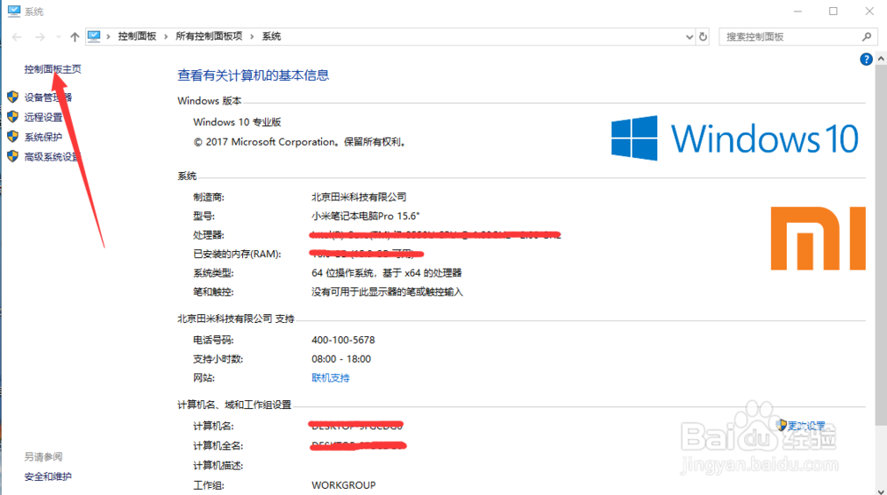Close the System window
Screen dimensions: 887x495
tap(869, 12)
